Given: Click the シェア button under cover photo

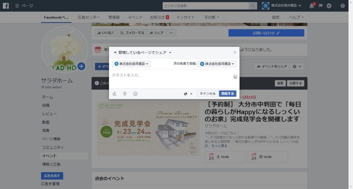Looking at the screenshot, I should [x=157, y=33].
